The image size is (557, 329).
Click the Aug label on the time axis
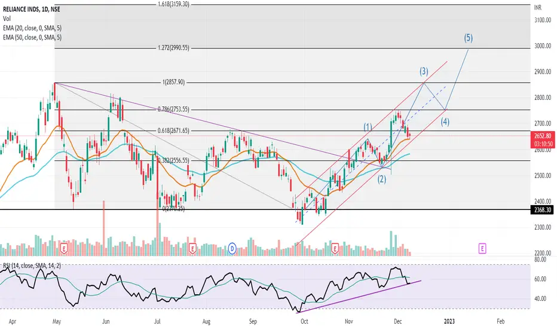(206, 322)
